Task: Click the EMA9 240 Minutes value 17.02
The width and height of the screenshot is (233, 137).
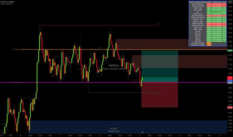Action: point(224,25)
